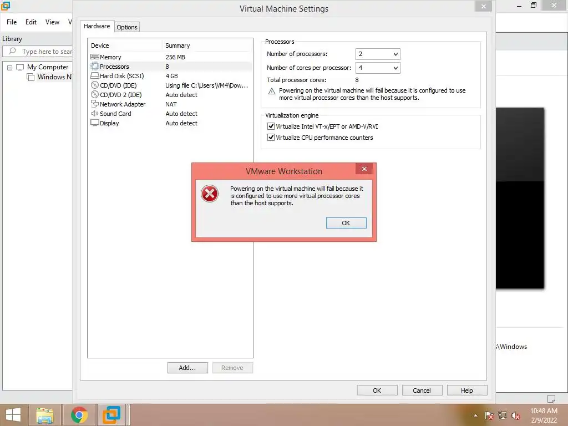This screenshot has height=426, width=568.
Task: Collapse the My Computer tree node
Action: 10,67
